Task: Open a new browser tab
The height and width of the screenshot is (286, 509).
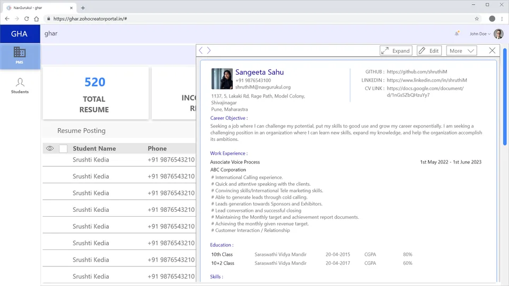Action: point(83,8)
